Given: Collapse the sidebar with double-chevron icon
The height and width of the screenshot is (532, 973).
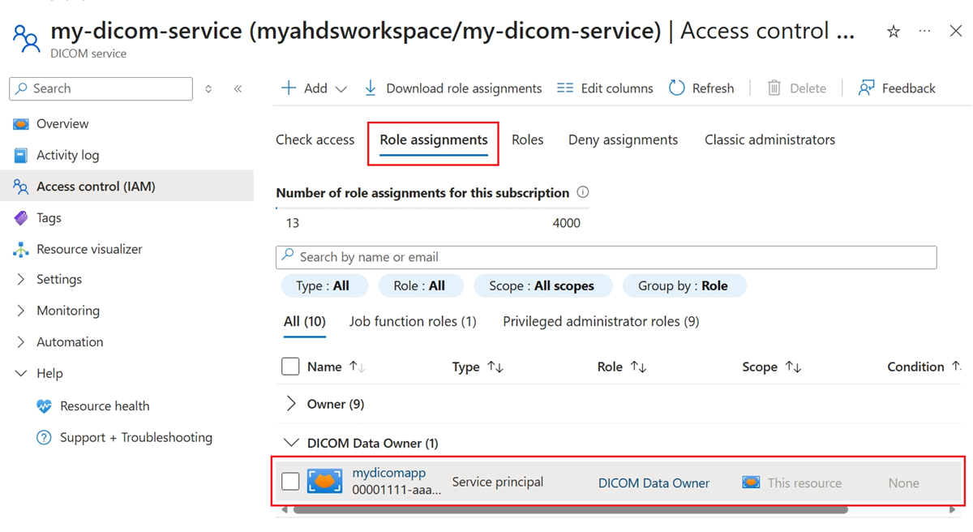Looking at the screenshot, I should click(238, 88).
